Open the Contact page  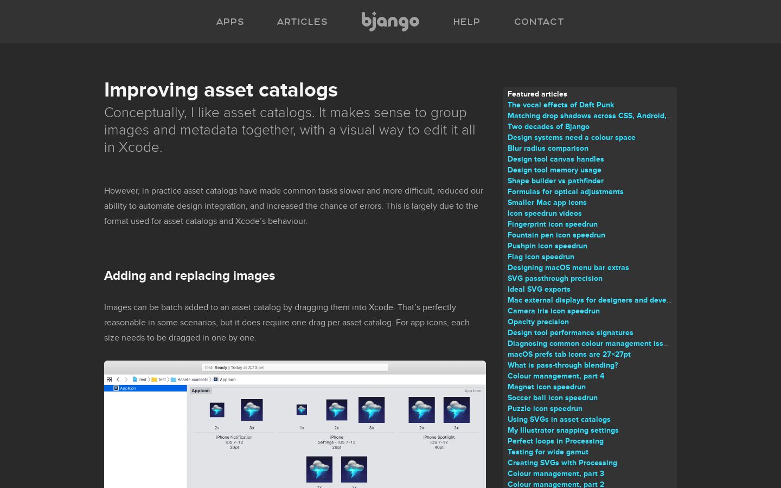pos(539,22)
